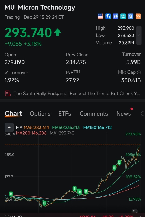Switch to the ETFs tab
145x217 pixels.
coord(65,114)
